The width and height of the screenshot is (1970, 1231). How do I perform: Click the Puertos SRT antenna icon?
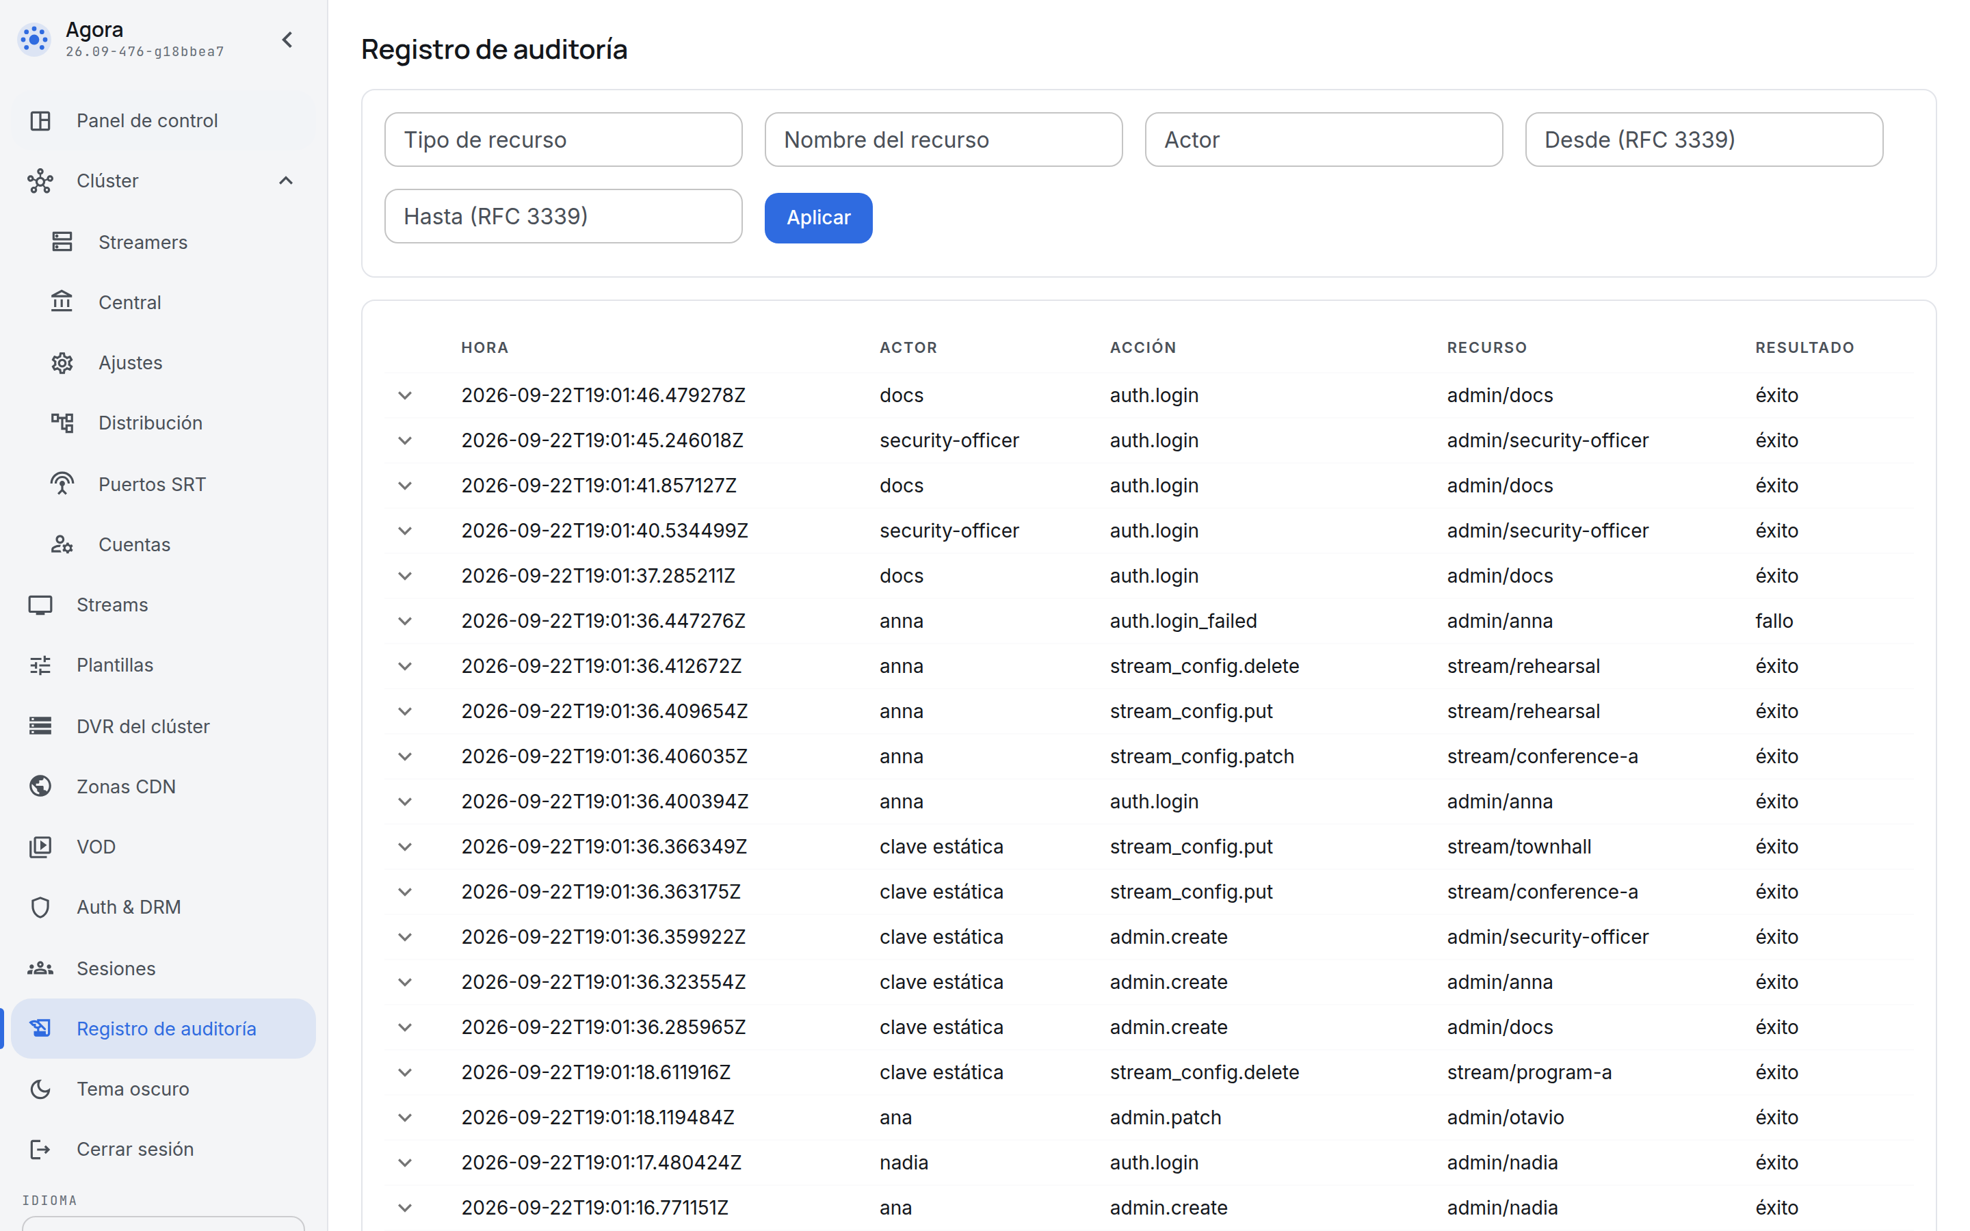pos(62,484)
